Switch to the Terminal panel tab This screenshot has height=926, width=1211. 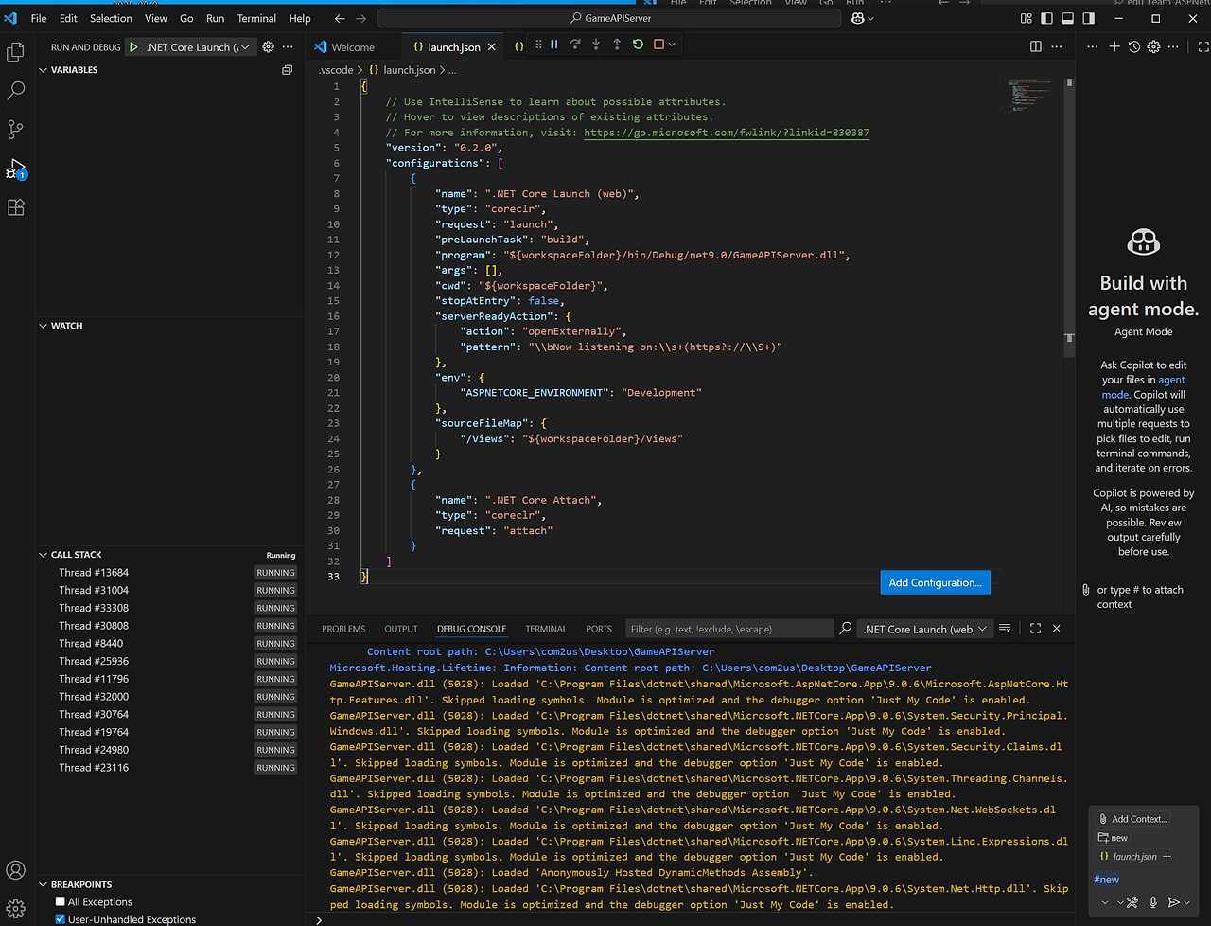click(546, 629)
